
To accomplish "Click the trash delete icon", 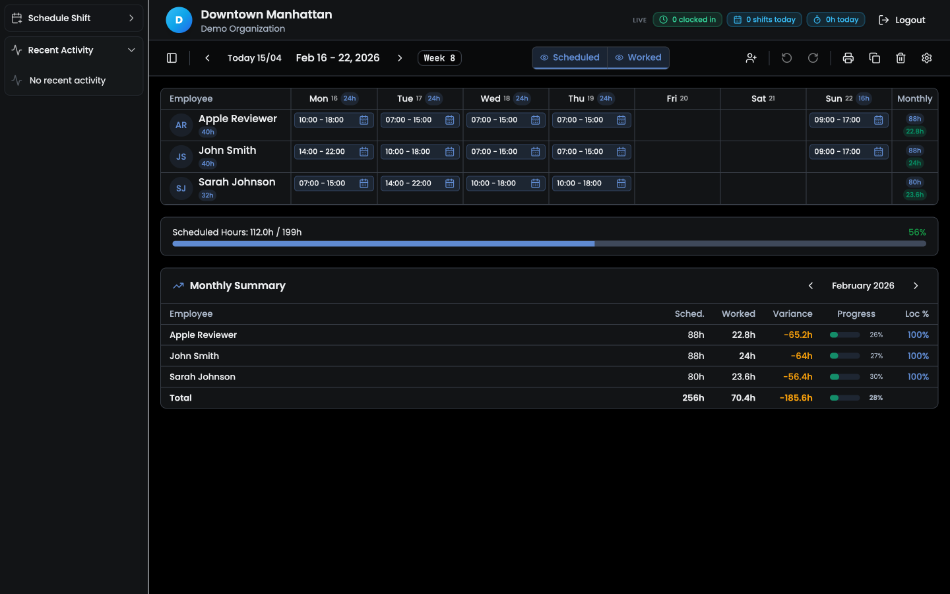I will click(901, 58).
